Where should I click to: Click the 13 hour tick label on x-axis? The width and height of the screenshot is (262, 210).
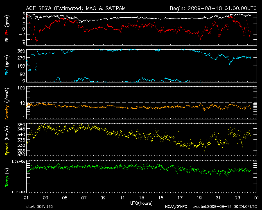tap(142, 199)
